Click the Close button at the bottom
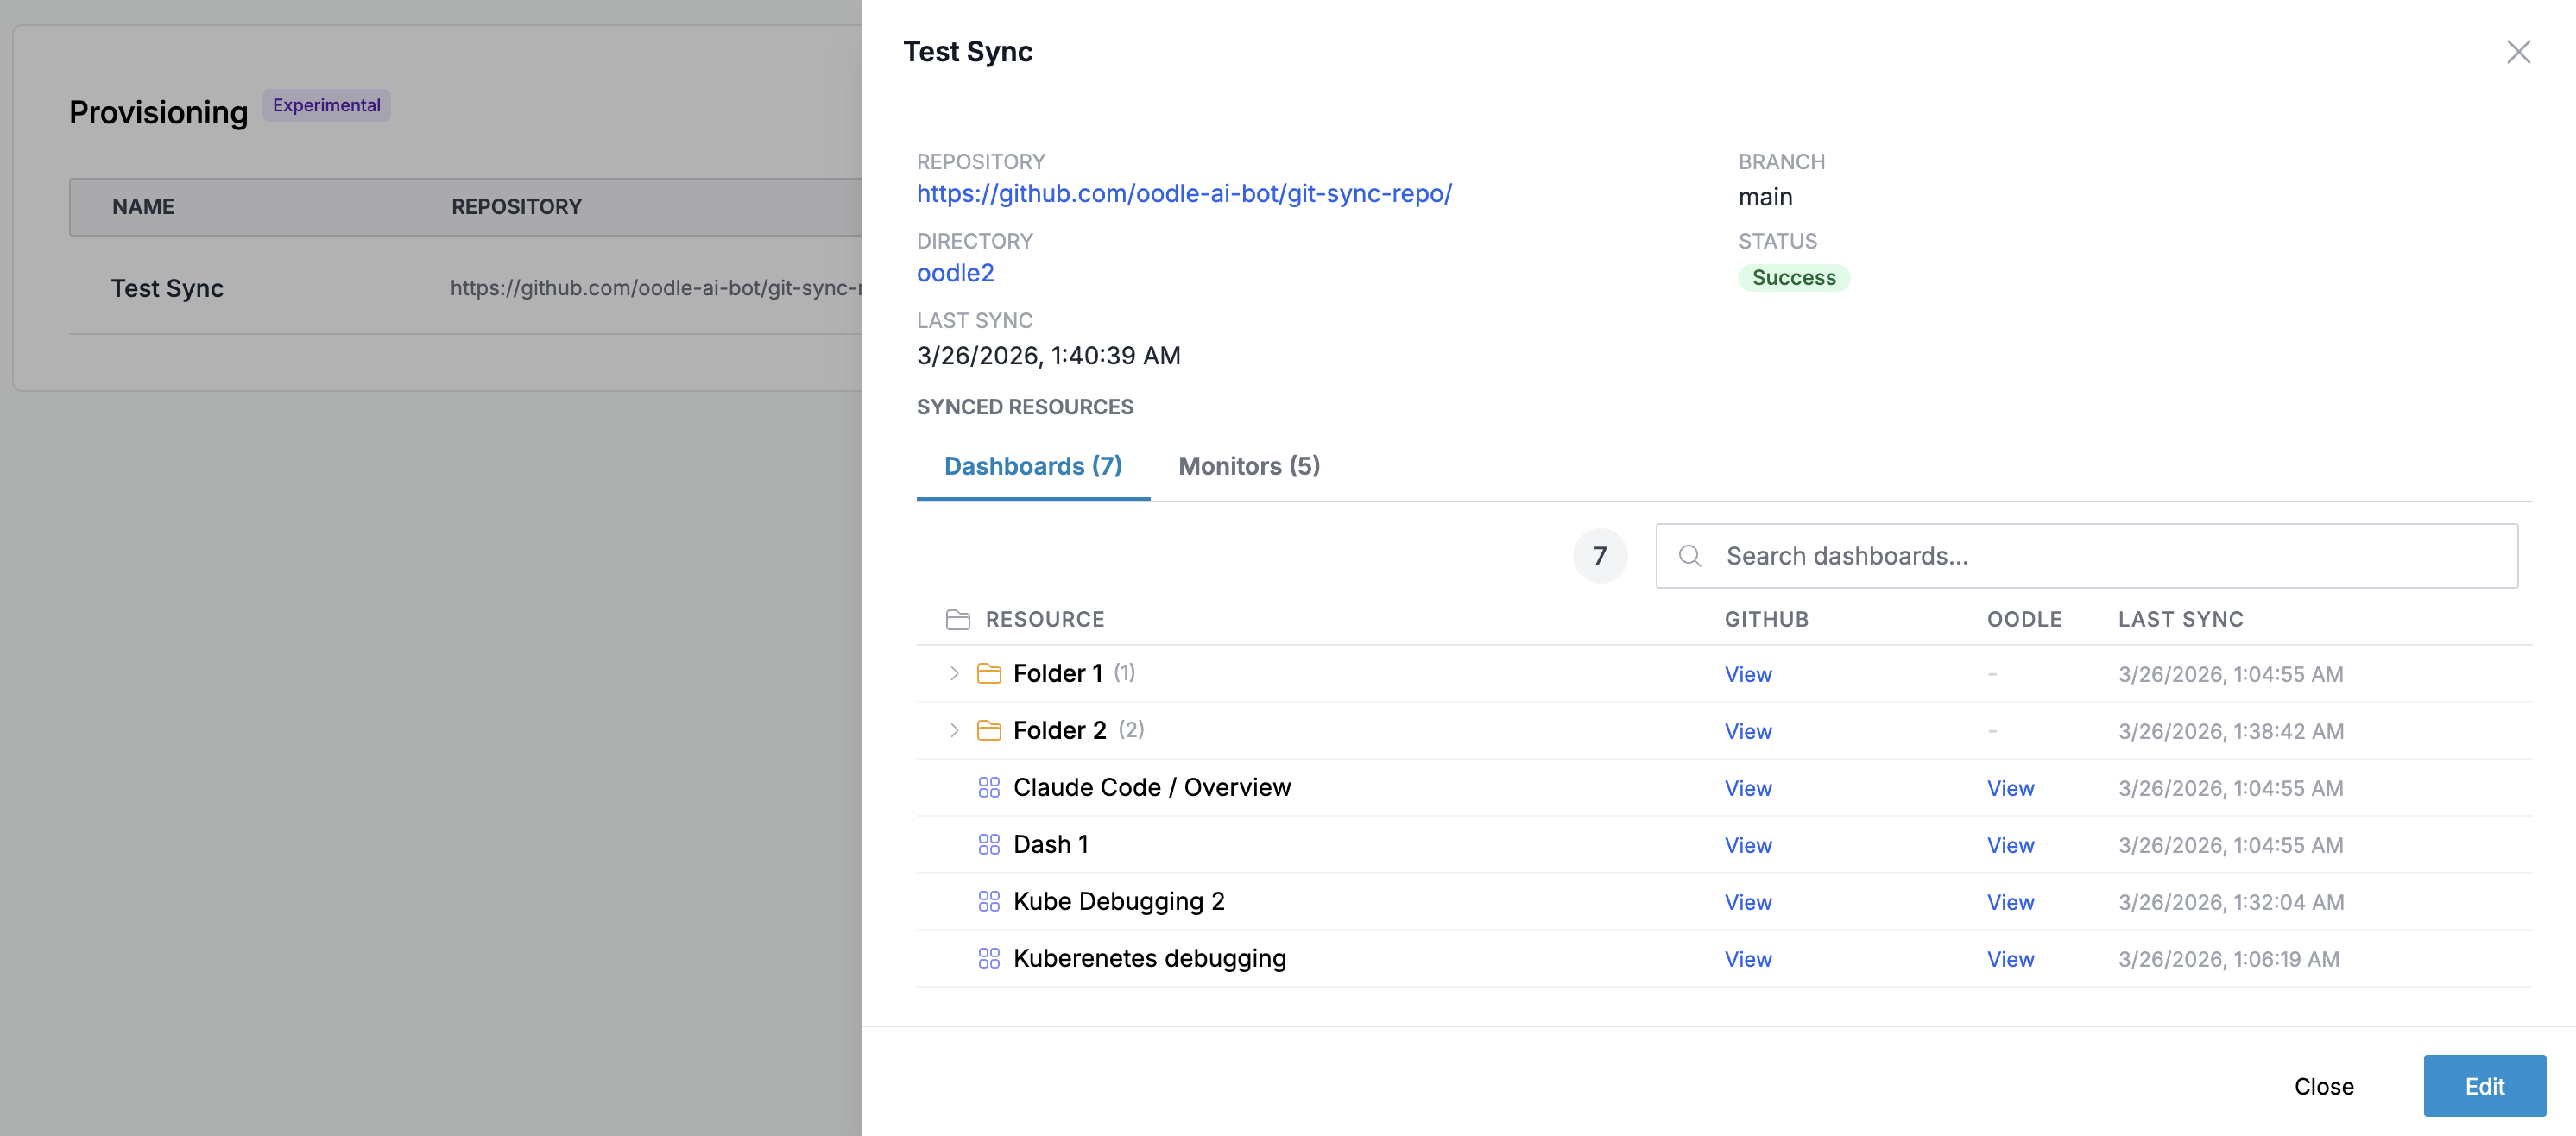Image resolution: width=2576 pixels, height=1136 pixels. point(2323,1086)
